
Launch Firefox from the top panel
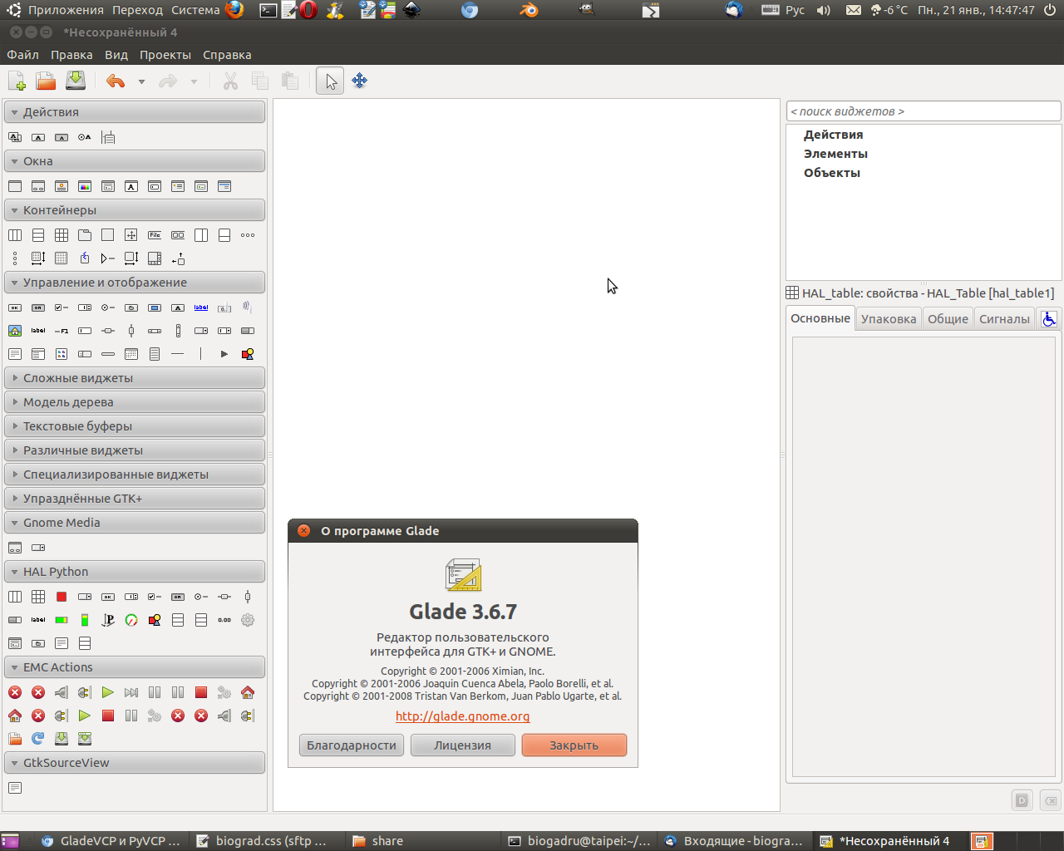(234, 10)
